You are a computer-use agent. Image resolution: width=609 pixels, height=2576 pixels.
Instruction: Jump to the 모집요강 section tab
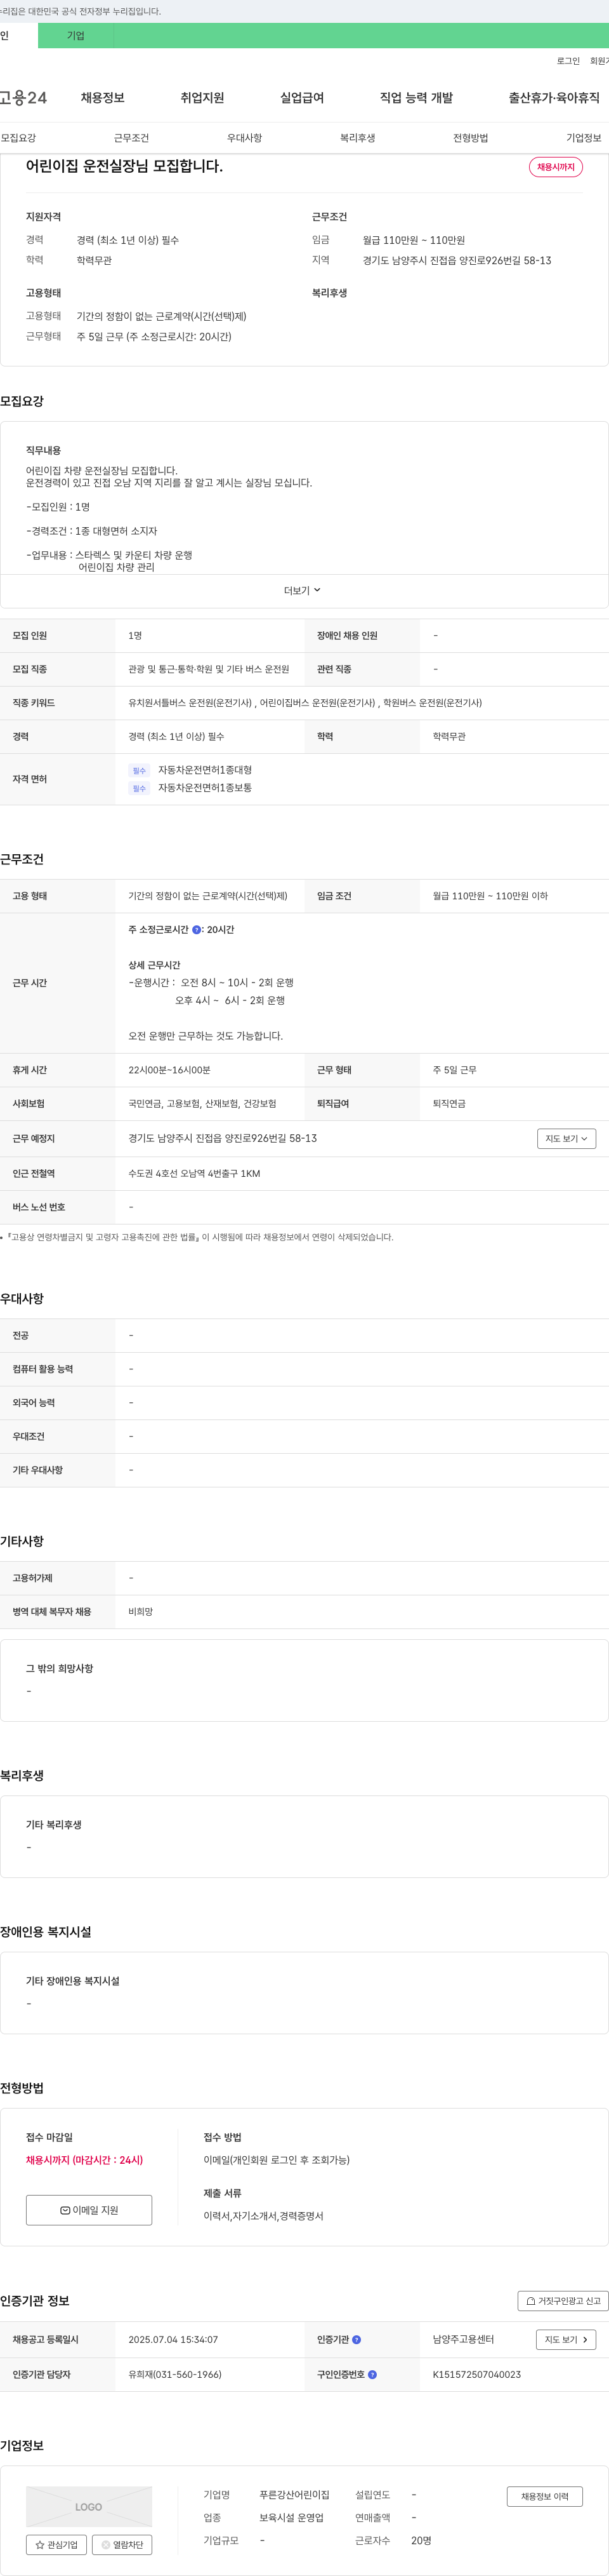pos(18,138)
